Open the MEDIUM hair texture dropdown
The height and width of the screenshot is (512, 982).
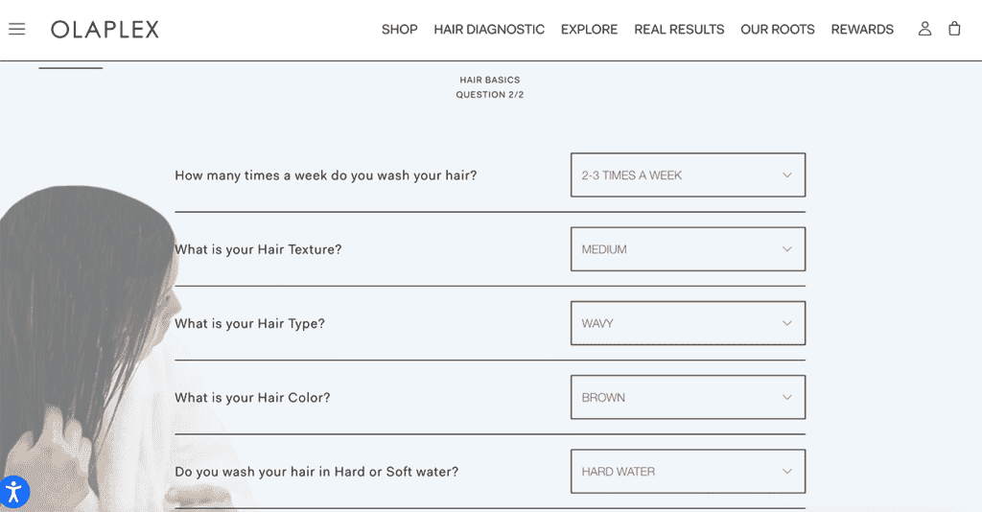tap(688, 249)
